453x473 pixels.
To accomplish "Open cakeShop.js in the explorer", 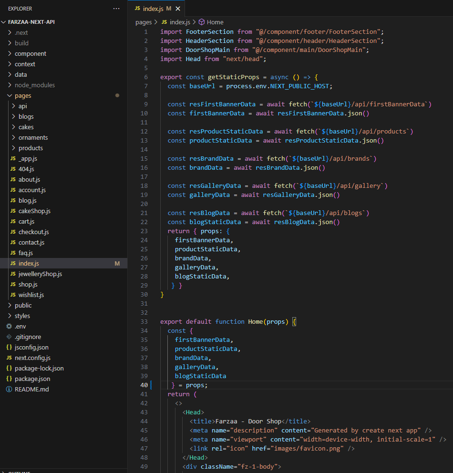I will [x=34, y=211].
